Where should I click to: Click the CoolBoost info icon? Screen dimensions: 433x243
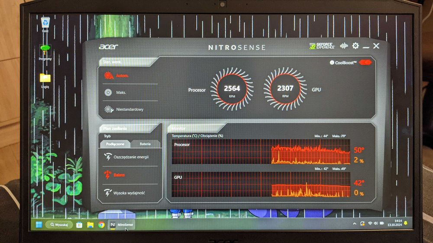pyautogui.click(x=332, y=63)
